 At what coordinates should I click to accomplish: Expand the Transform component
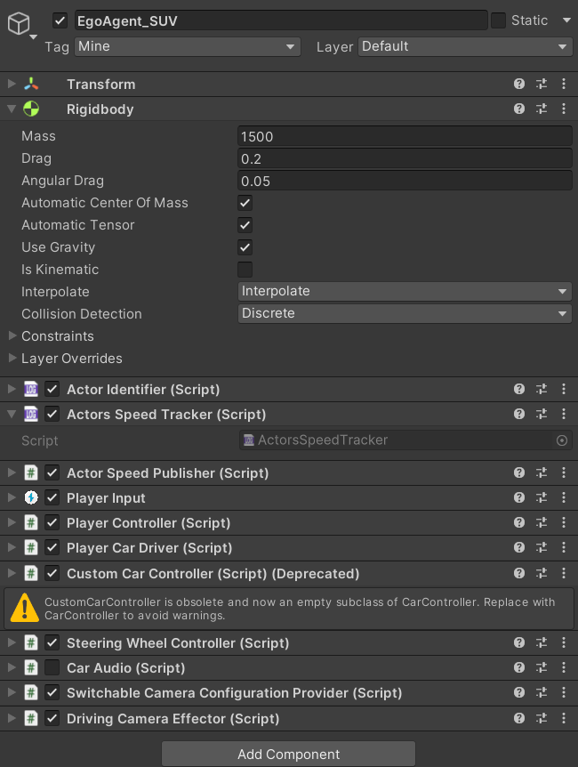click(12, 84)
